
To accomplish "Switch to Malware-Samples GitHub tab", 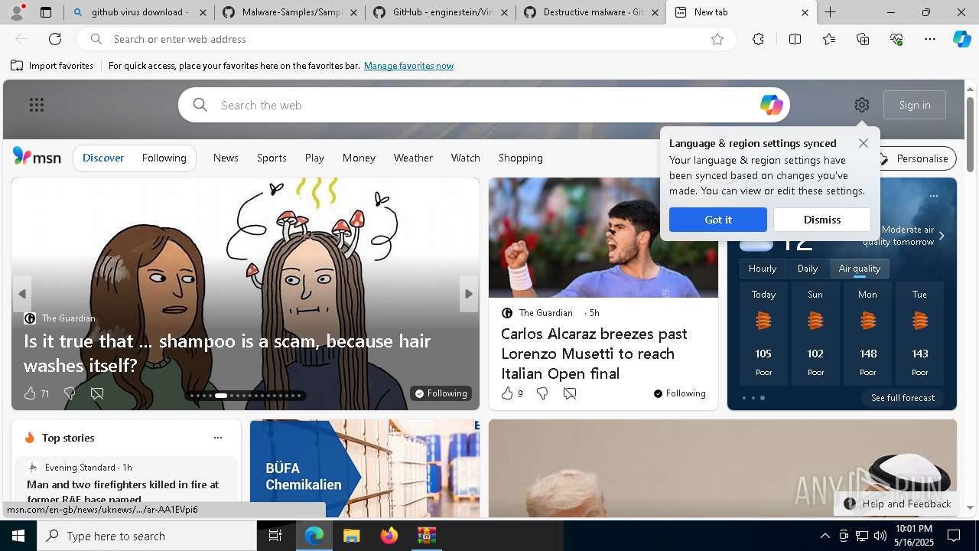I will tap(289, 12).
